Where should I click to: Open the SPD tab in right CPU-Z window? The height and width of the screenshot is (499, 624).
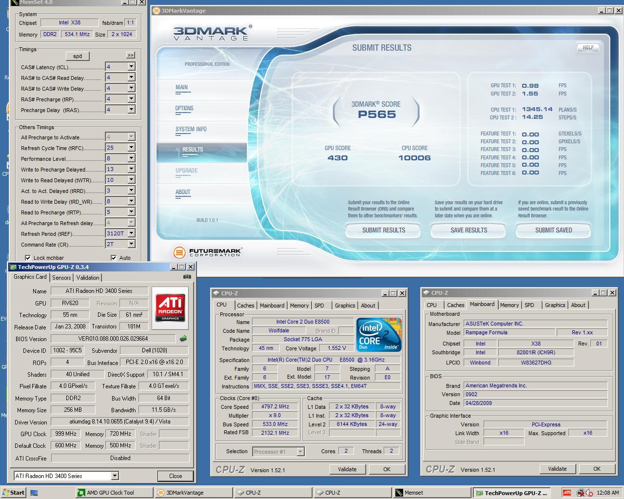pos(529,305)
